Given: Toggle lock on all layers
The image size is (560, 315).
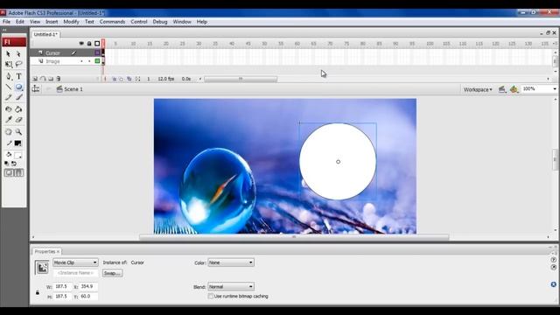Looking at the screenshot, I should (x=89, y=44).
